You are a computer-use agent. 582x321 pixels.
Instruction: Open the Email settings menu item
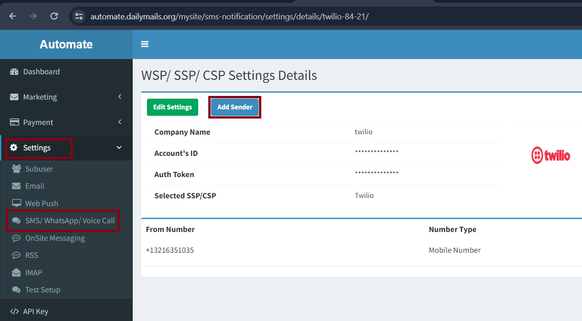[35, 186]
